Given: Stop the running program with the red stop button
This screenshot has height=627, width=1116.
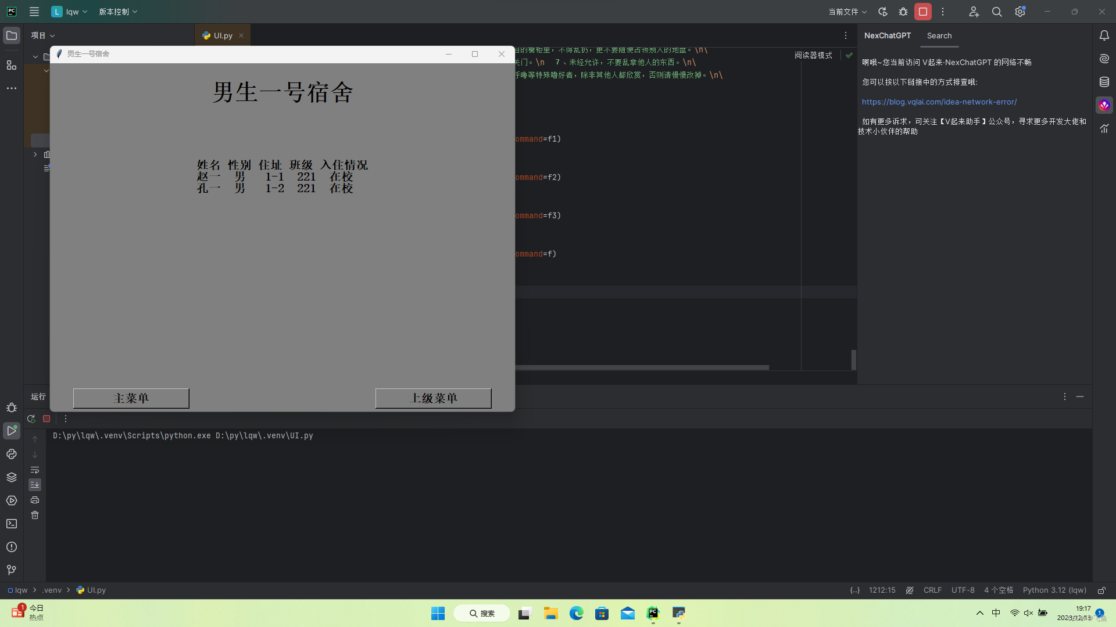Looking at the screenshot, I should coord(923,12).
